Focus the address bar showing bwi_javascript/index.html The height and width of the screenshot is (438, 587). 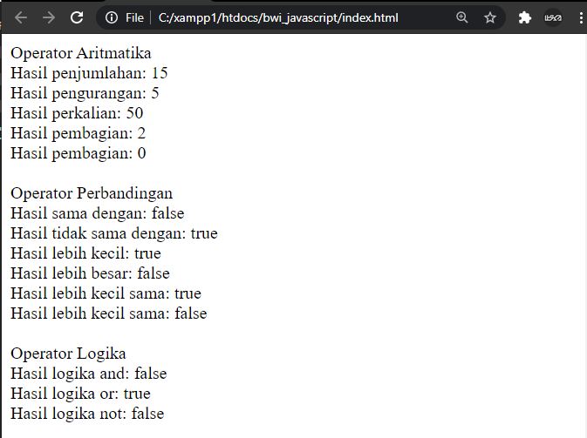(278, 17)
